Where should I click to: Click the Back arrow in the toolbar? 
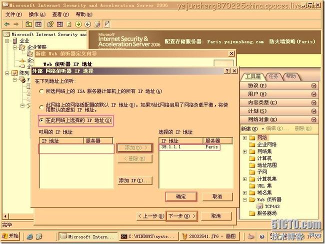click(x=7, y=24)
